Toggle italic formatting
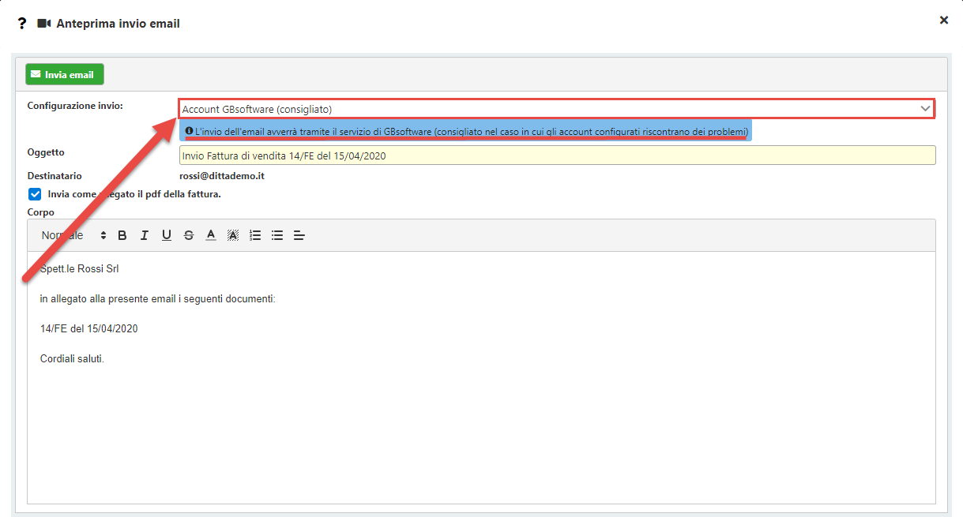 [x=145, y=235]
